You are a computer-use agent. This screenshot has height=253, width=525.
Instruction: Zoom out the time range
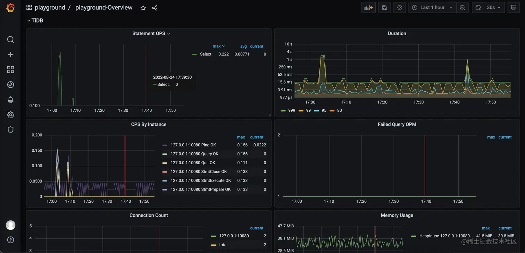(x=462, y=8)
